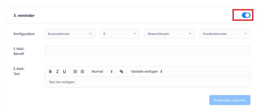Open the Kurszuweisung dropdown
257x110 pixels.
click(70, 33)
